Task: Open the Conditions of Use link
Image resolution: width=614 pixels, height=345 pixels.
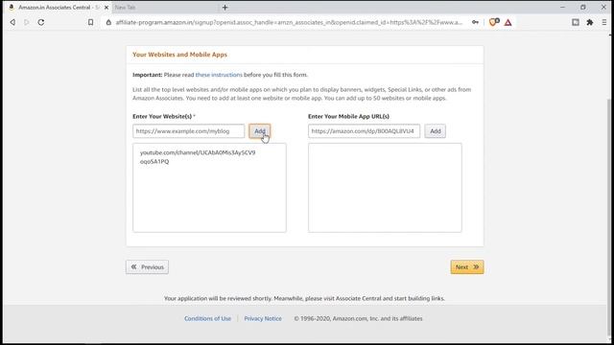Action: pos(207,318)
